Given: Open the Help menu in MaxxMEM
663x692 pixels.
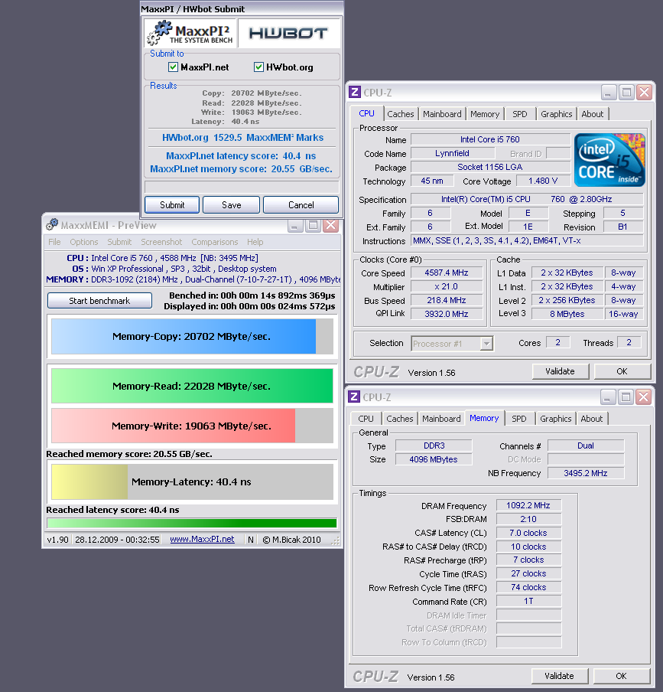Looking at the screenshot, I should (255, 242).
